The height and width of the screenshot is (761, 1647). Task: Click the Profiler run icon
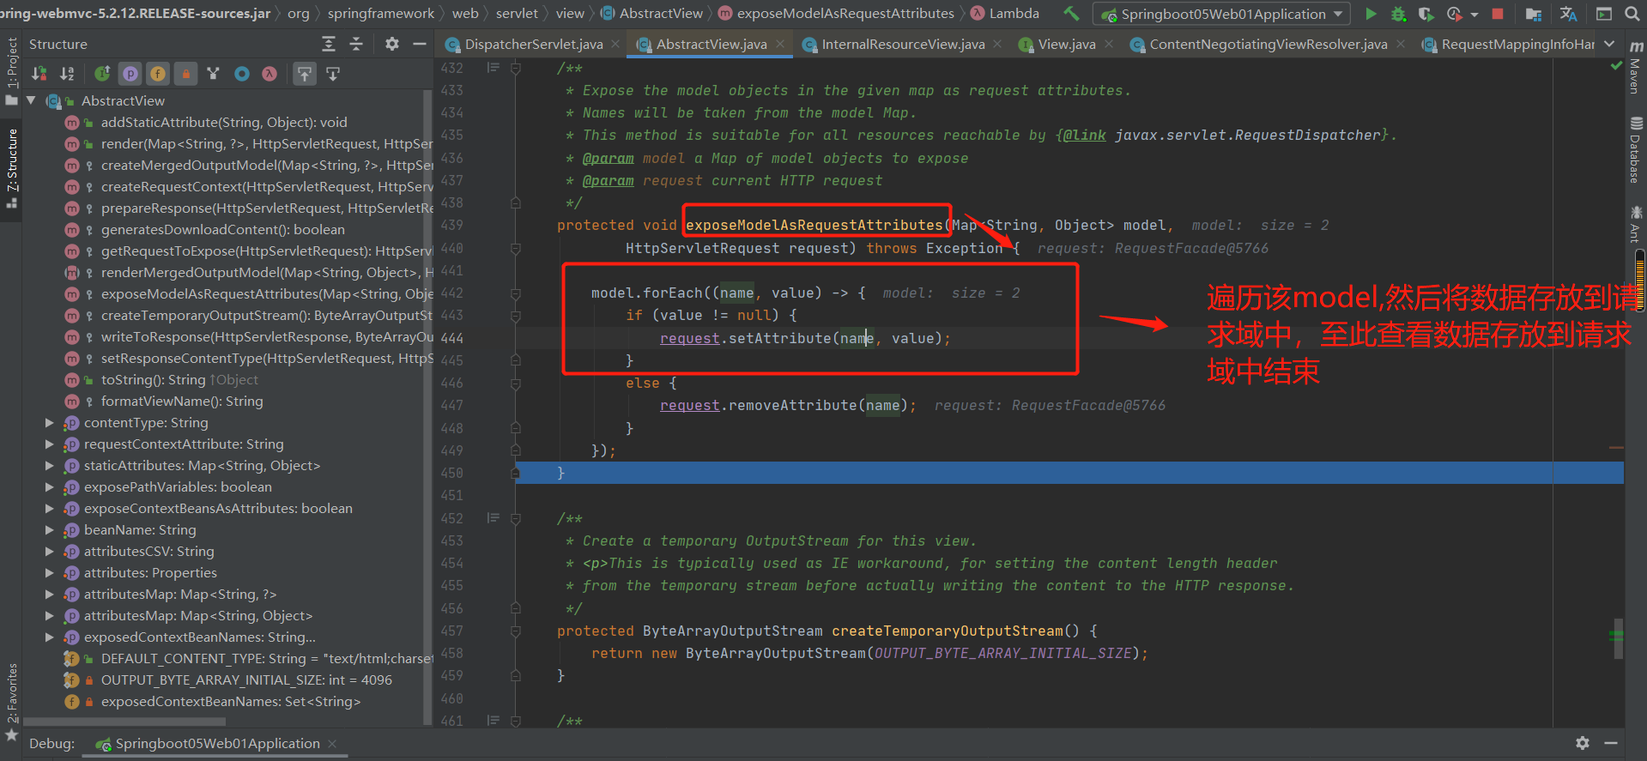point(1454,14)
